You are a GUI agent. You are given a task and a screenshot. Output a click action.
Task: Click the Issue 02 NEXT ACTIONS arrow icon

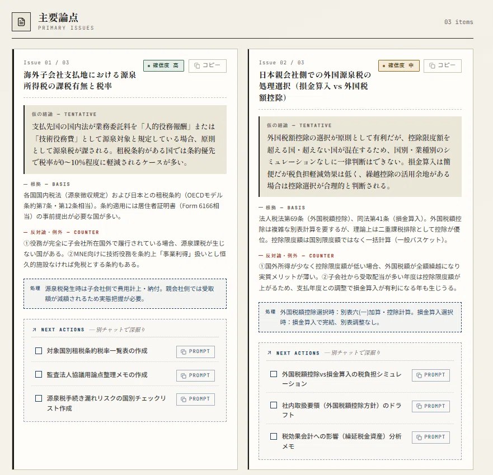click(x=269, y=353)
